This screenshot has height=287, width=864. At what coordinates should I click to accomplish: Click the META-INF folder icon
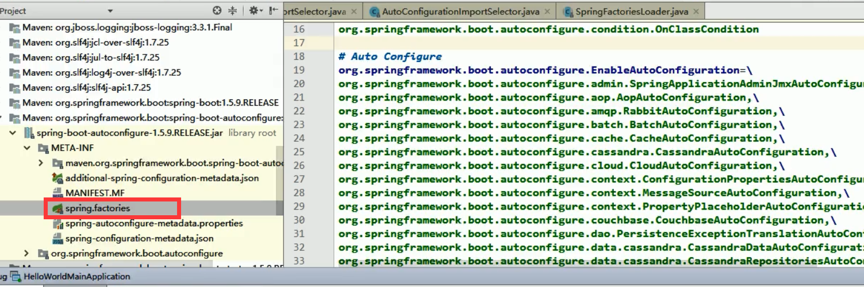(43, 148)
